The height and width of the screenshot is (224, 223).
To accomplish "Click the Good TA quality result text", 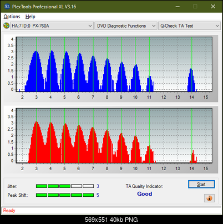I will point(145,194).
